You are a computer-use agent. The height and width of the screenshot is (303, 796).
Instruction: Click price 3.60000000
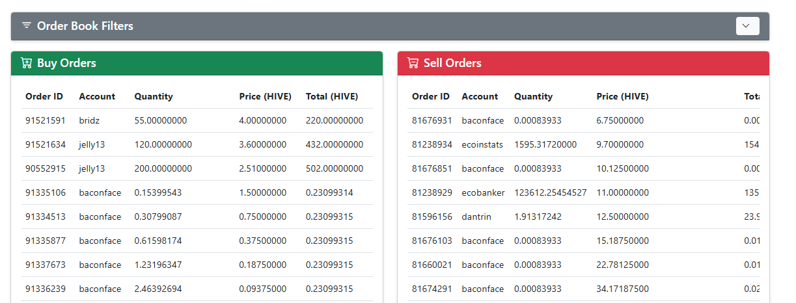coord(263,144)
